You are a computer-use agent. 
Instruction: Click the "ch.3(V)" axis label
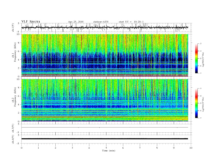13,128
